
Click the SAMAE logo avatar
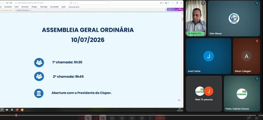234,18
